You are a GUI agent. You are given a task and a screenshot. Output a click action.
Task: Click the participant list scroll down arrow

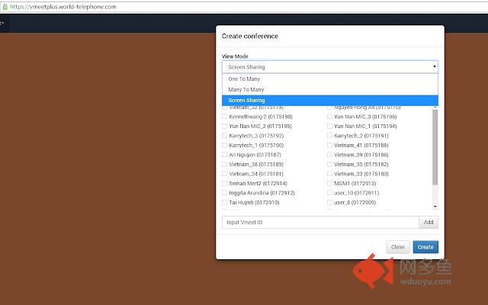435,207
